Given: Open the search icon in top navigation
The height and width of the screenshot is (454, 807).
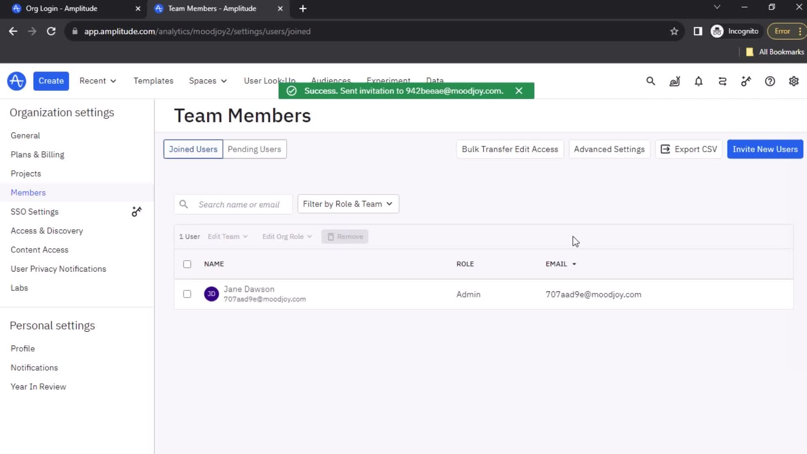Looking at the screenshot, I should (651, 82).
